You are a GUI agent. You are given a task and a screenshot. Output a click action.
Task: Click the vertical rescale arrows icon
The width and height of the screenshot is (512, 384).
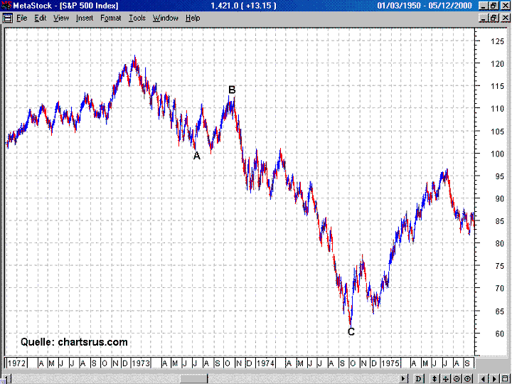pyautogui.click(x=435, y=378)
